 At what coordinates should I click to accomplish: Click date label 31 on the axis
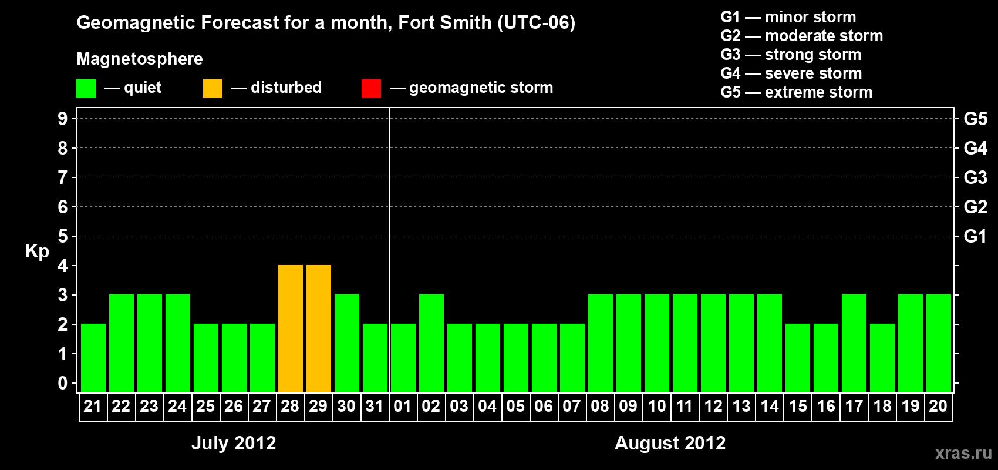(375, 406)
